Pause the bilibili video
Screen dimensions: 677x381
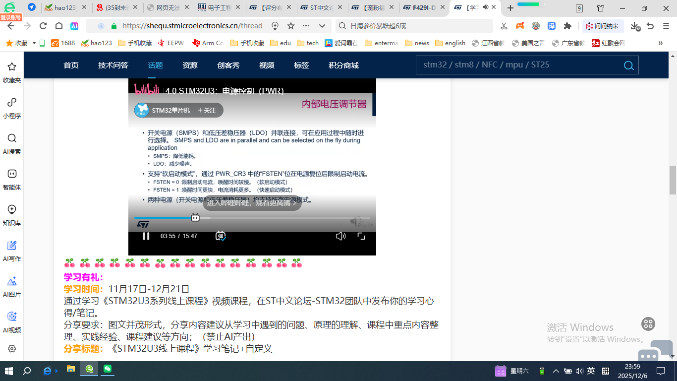146,236
